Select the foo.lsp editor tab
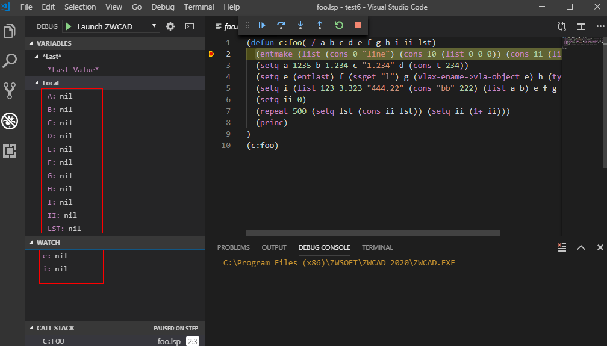The image size is (607, 346). 227,26
